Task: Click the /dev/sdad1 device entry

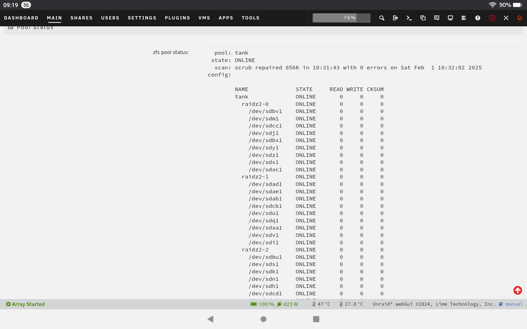Action: [265, 184]
